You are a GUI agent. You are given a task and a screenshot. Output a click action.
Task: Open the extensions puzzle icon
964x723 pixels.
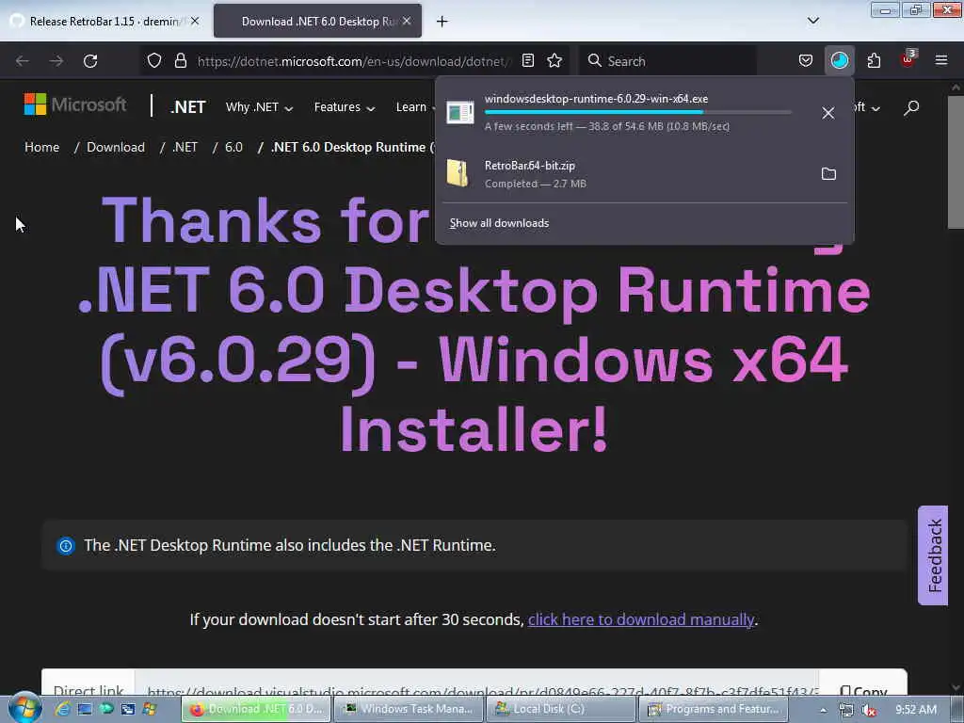pos(874,60)
